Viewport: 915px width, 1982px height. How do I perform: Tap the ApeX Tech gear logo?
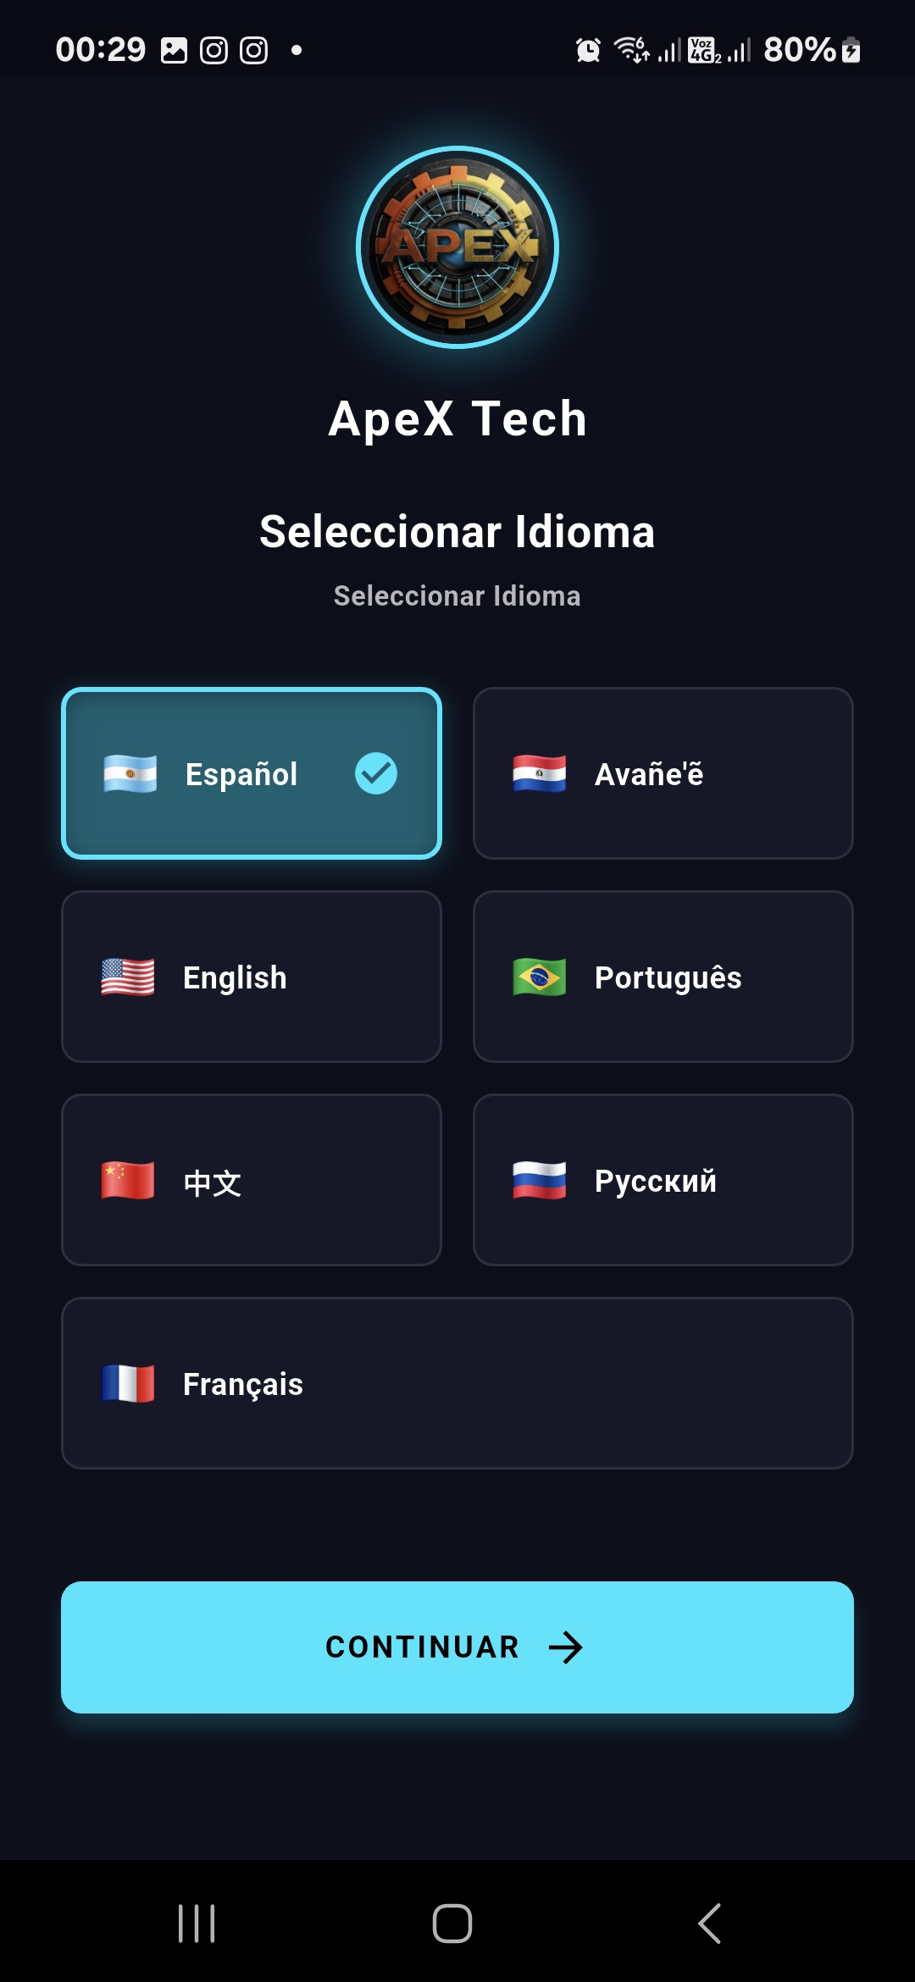pyautogui.click(x=457, y=247)
